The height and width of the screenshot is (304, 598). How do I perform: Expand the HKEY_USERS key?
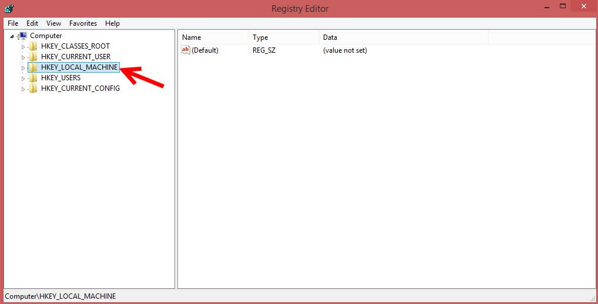pyautogui.click(x=23, y=78)
